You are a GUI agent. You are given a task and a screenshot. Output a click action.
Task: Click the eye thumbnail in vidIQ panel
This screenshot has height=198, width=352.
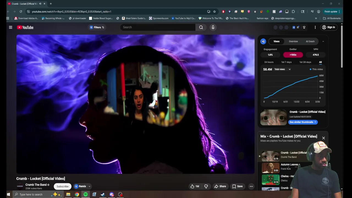click(273, 117)
